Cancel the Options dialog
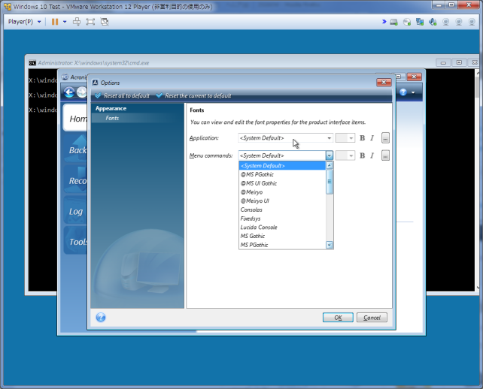Image resolution: width=483 pixels, height=389 pixels. [372, 318]
